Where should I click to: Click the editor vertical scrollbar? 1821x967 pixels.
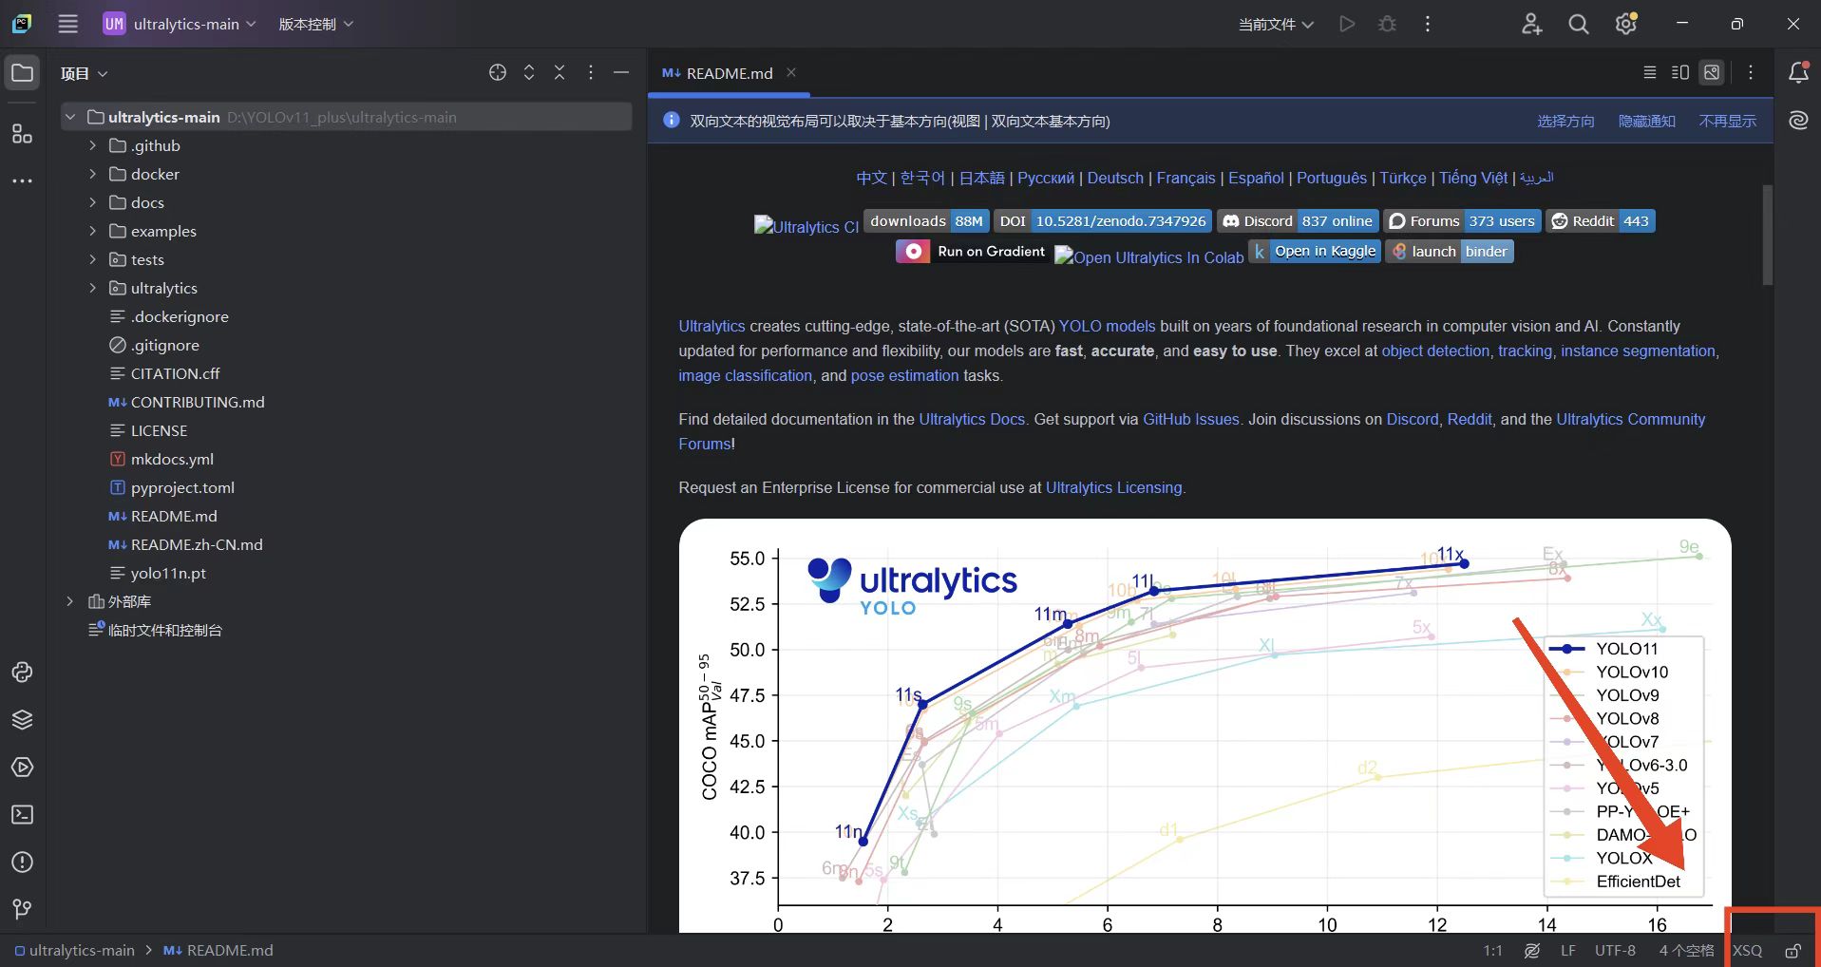pyautogui.click(x=1768, y=235)
